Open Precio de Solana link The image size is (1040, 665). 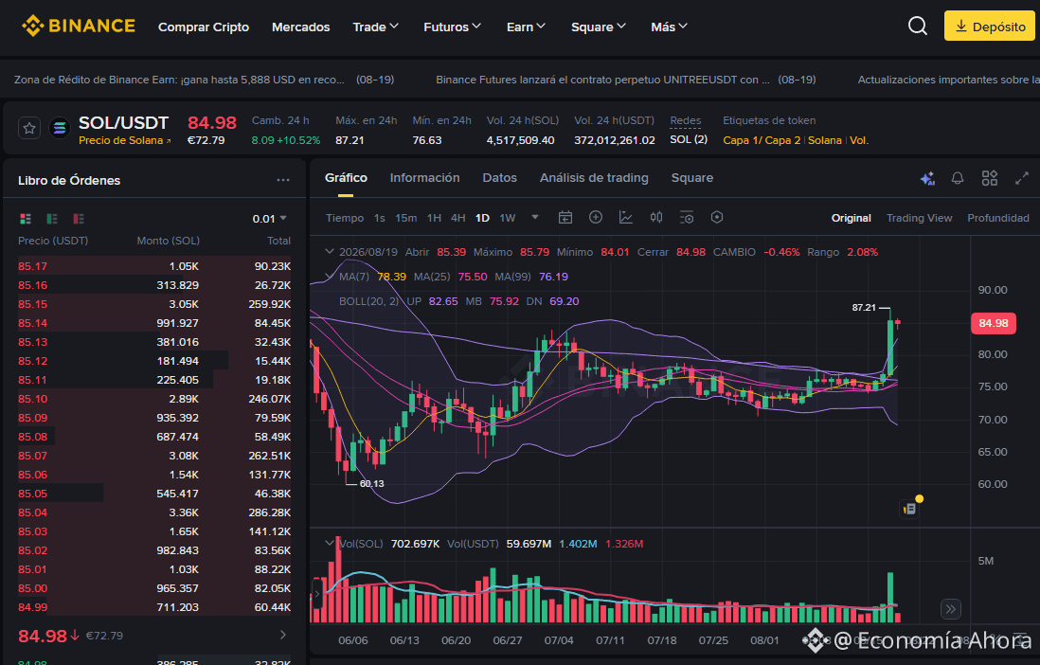click(x=124, y=140)
